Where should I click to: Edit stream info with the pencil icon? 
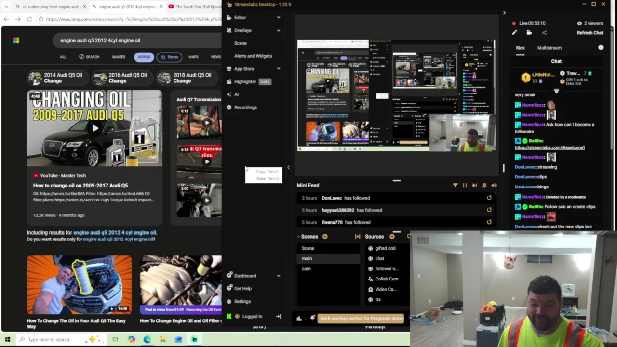[x=514, y=33]
